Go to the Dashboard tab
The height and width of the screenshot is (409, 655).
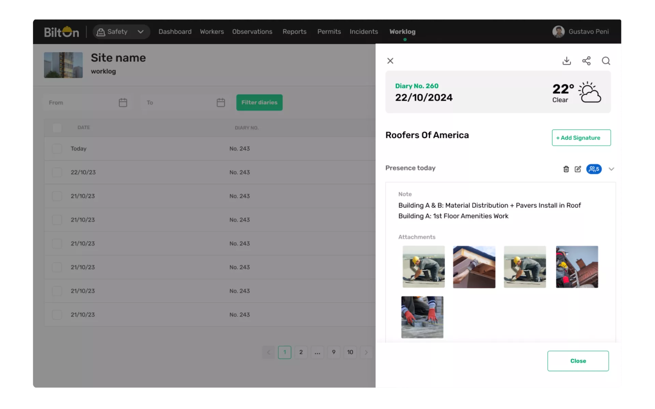(175, 32)
